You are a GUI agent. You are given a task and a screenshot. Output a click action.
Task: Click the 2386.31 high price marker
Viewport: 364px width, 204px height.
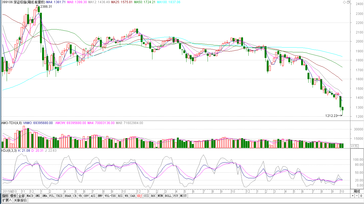tap(46, 7)
